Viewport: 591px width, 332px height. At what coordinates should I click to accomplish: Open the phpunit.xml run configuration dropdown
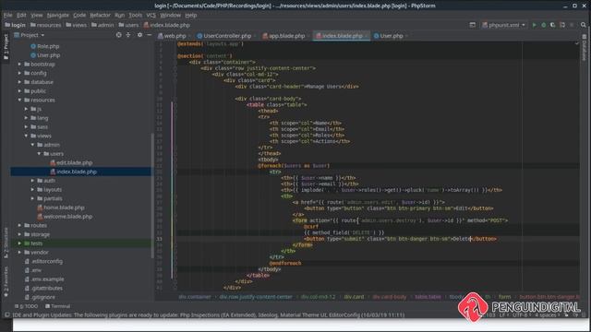pyautogui.click(x=503, y=25)
